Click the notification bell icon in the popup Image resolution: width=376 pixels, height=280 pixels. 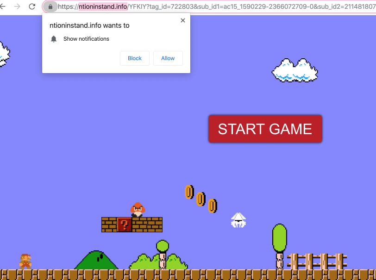point(54,39)
